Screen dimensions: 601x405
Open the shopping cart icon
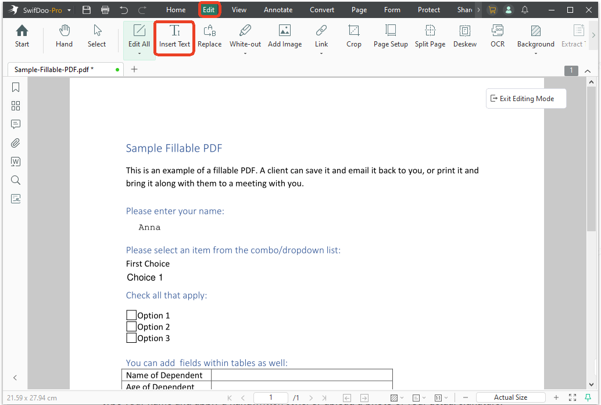492,10
